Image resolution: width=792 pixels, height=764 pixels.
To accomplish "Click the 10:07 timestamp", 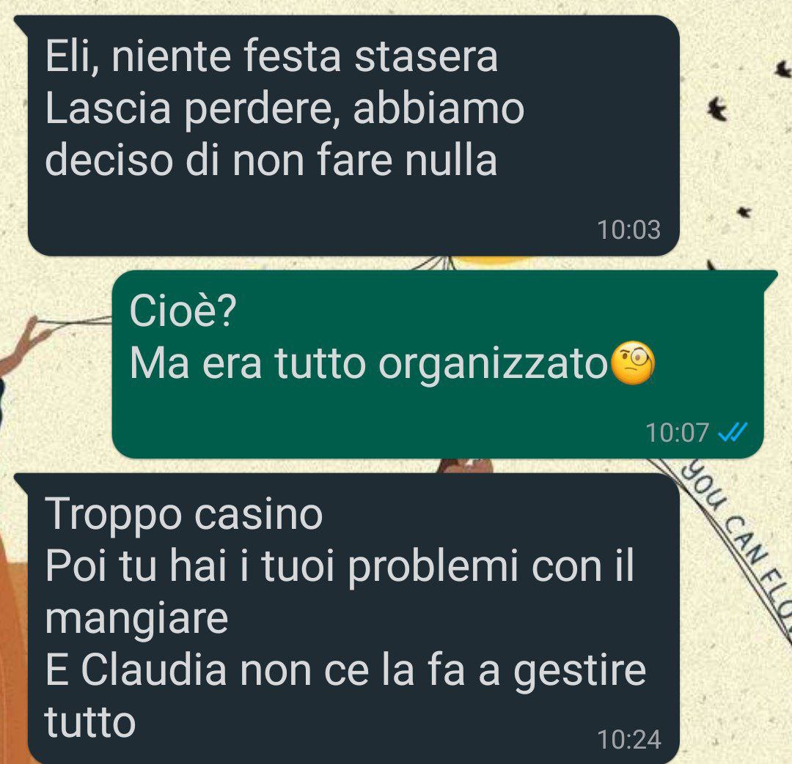I will pos(677,433).
